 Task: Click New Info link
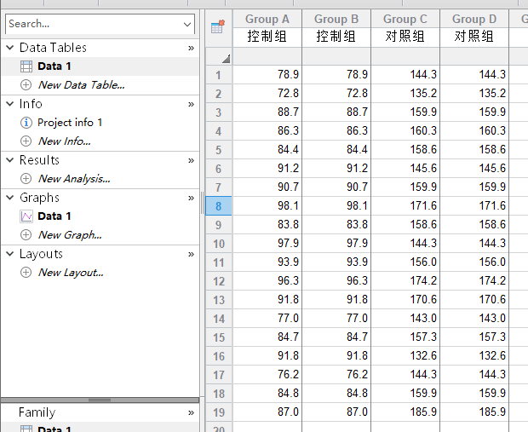(64, 141)
